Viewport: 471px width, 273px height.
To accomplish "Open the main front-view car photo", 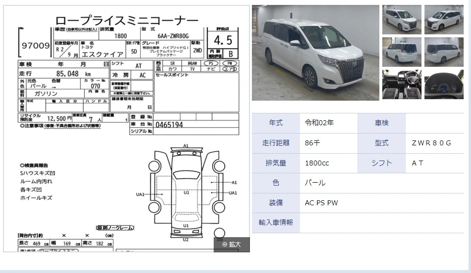I will coord(316,53).
